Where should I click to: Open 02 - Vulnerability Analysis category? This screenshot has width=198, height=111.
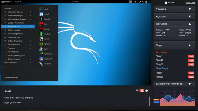pos(18,16)
